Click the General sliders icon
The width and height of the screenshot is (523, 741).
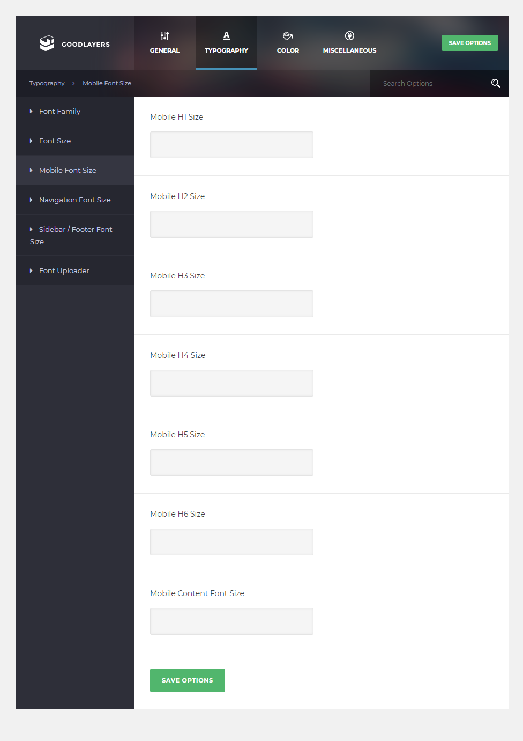[165, 36]
